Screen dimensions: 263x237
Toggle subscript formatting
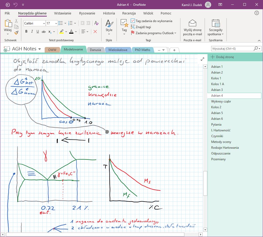50,32
